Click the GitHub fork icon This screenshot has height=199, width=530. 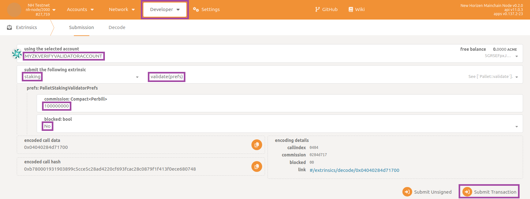[x=317, y=9]
